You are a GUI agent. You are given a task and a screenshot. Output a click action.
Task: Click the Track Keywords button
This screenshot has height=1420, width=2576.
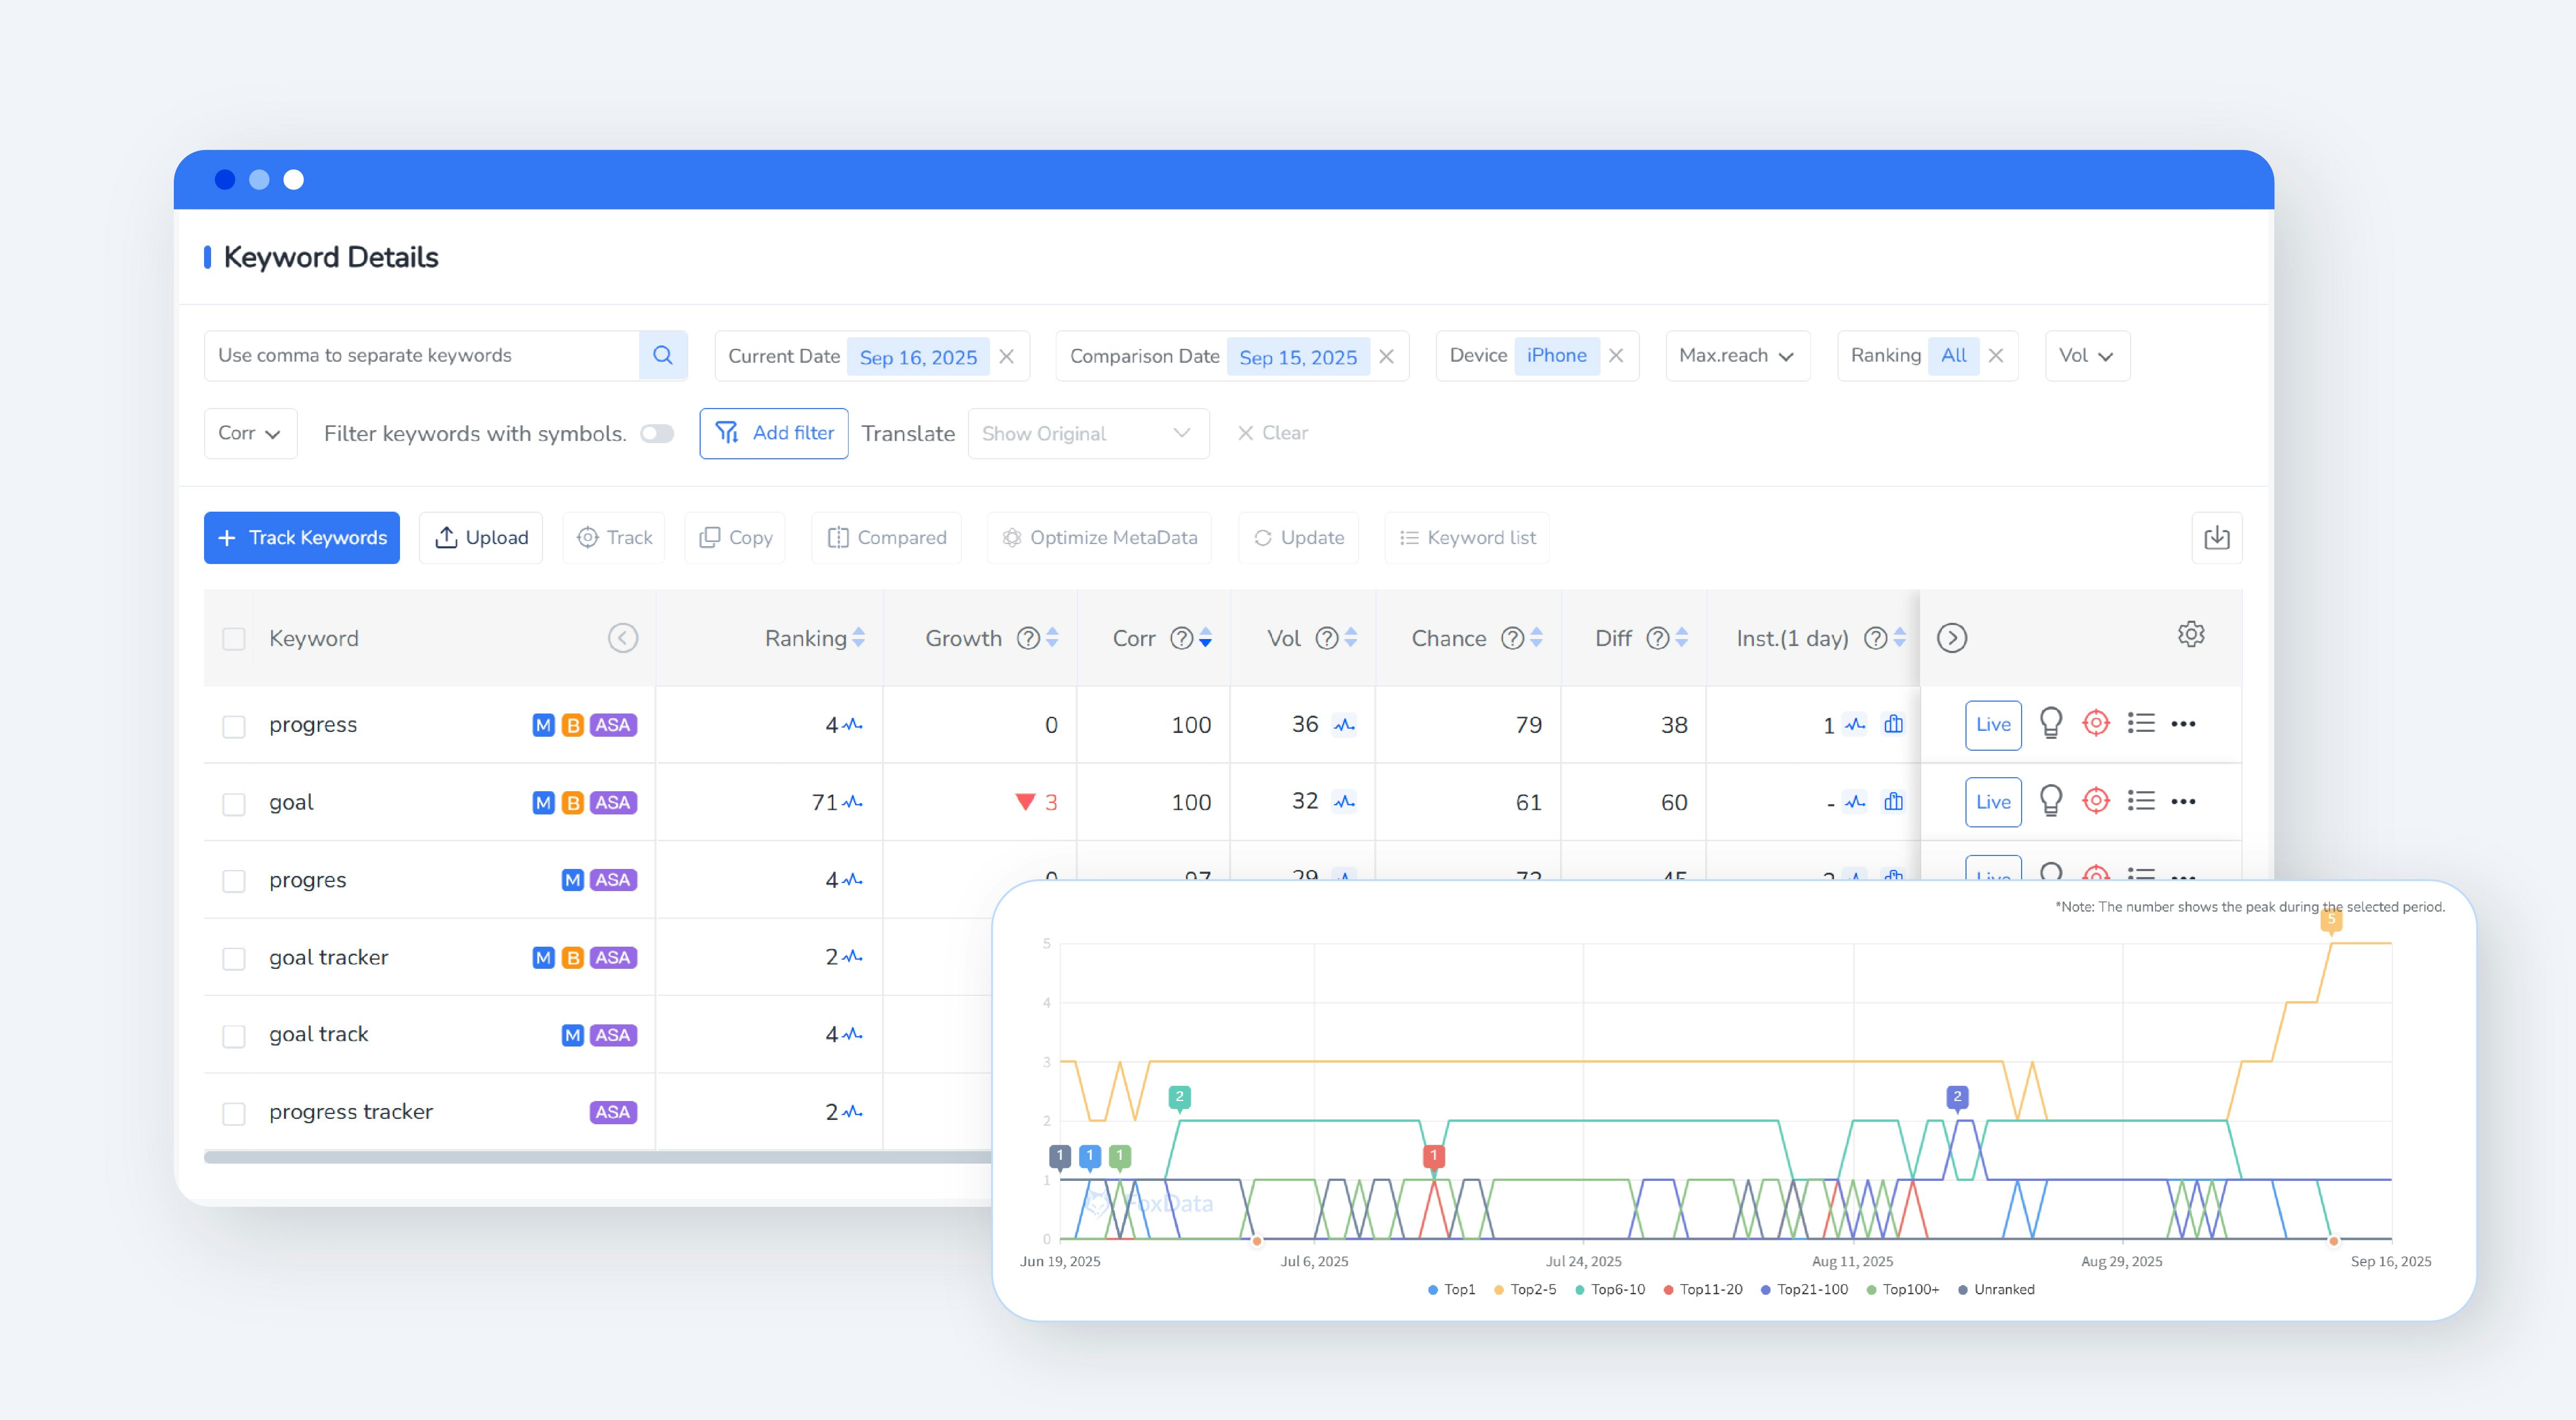pos(301,537)
